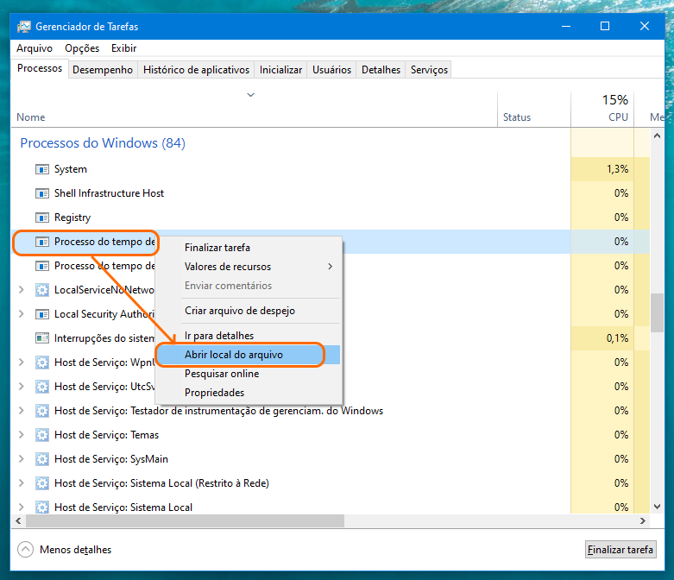Select the Host de Serviço: Temas row
The image size is (674, 580).
[x=331, y=435]
